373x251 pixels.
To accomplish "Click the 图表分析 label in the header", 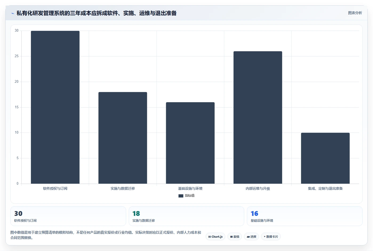I will [355, 13].
